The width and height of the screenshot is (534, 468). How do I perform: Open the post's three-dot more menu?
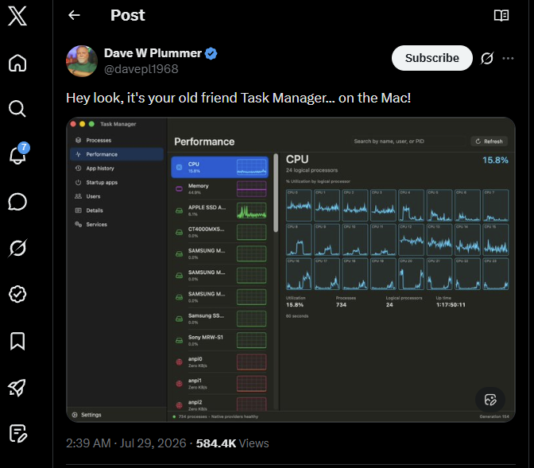(508, 58)
